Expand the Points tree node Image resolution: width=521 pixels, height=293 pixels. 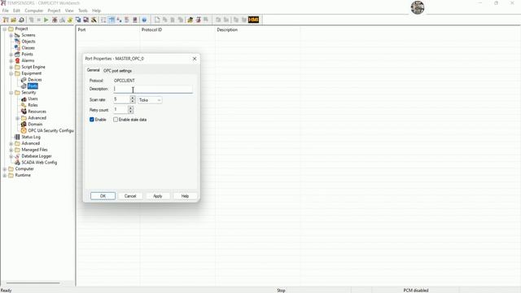11,55
